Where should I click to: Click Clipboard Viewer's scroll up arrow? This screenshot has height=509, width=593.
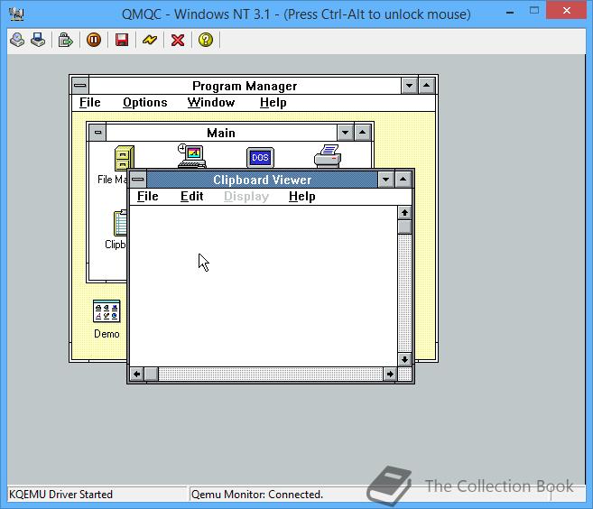click(x=404, y=213)
